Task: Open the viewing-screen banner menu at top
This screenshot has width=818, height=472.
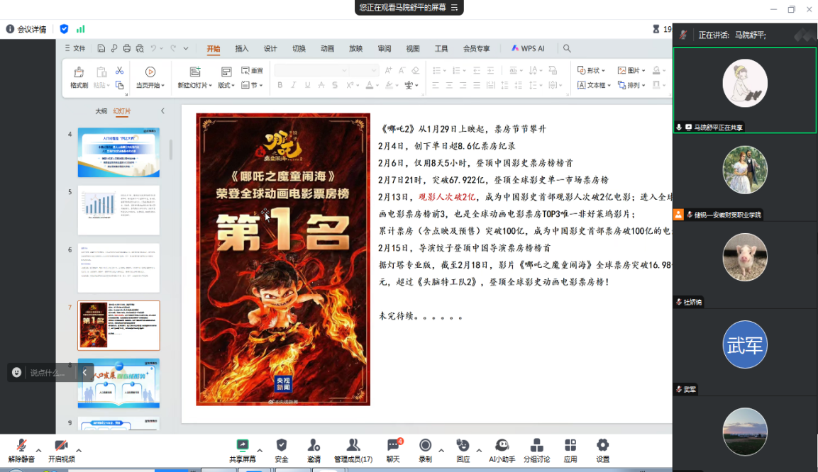Action: coord(455,7)
